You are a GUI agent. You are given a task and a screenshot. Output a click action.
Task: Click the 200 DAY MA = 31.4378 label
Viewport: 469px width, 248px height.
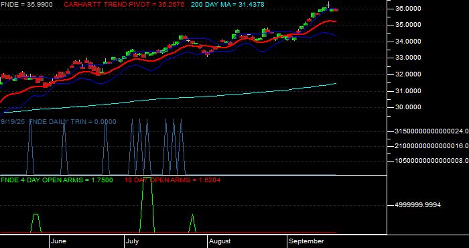pyautogui.click(x=228, y=5)
